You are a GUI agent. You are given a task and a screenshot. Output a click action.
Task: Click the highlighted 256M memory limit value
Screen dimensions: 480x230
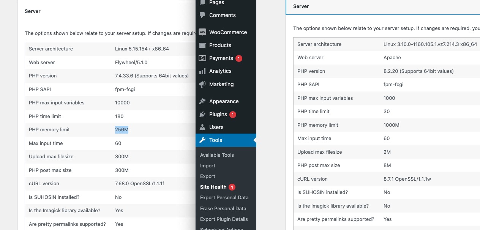pos(122,130)
